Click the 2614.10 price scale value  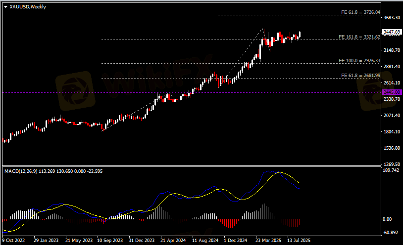(392, 82)
